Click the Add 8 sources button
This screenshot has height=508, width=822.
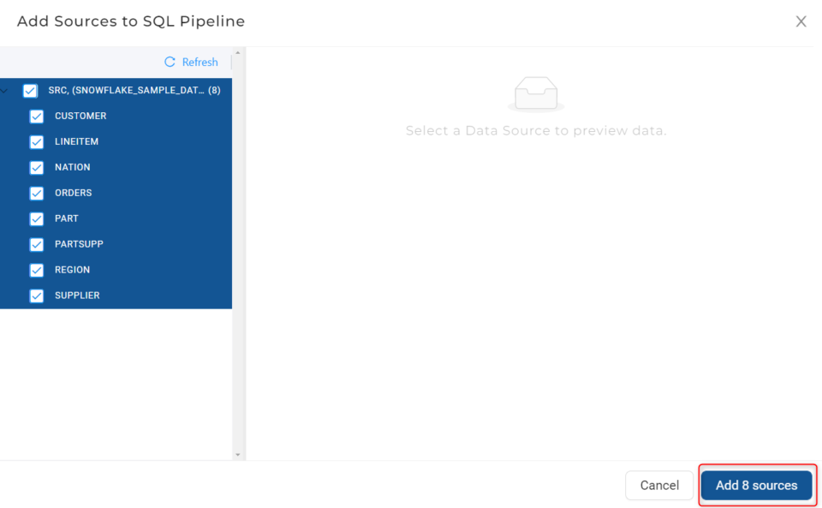pyautogui.click(x=757, y=485)
